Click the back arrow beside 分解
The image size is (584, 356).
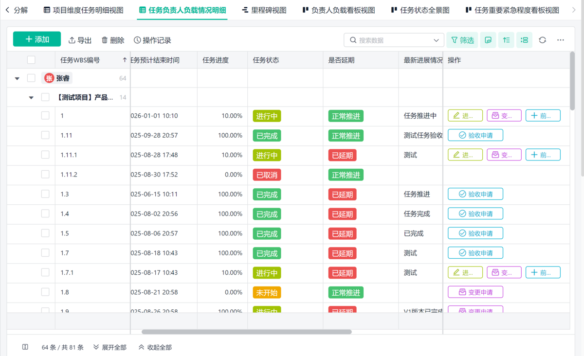pyautogui.click(x=7, y=10)
